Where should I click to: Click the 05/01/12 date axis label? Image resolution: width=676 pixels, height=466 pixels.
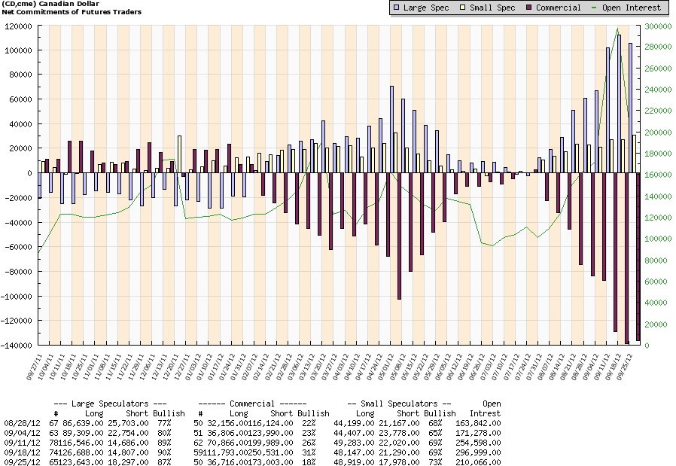click(386, 367)
